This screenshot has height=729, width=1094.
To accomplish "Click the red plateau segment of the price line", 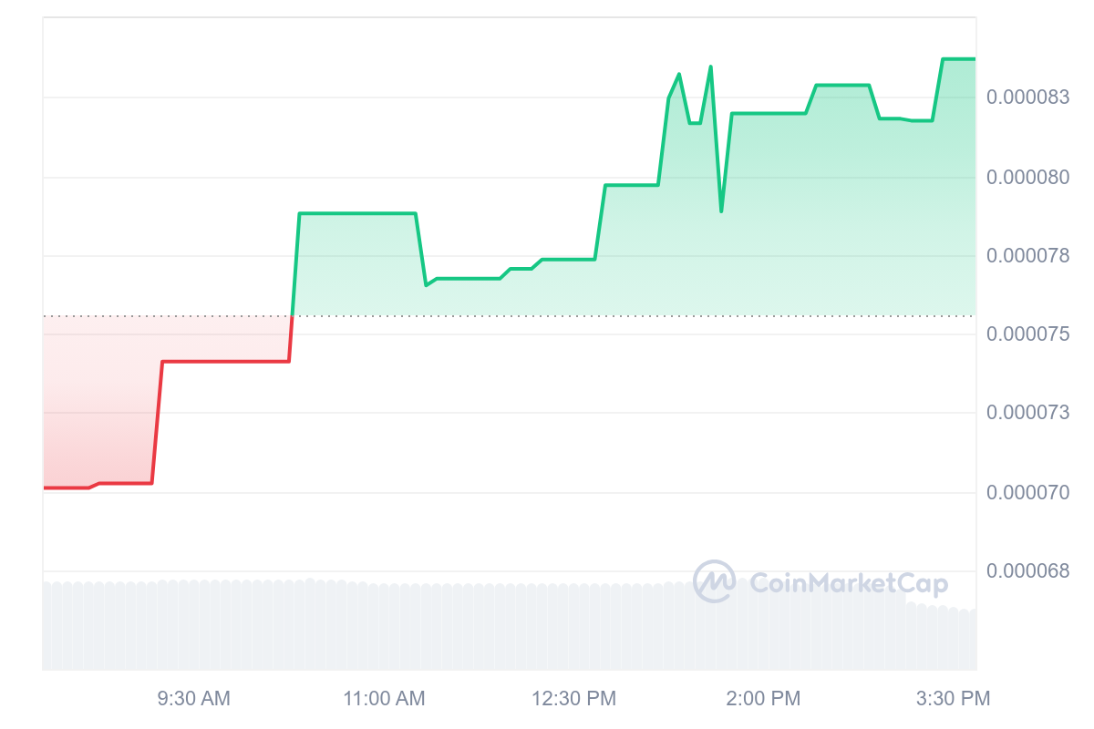I will point(225,362).
